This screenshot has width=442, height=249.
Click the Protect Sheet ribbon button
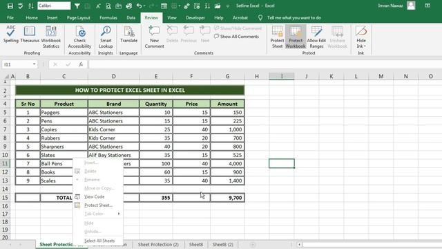277,37
